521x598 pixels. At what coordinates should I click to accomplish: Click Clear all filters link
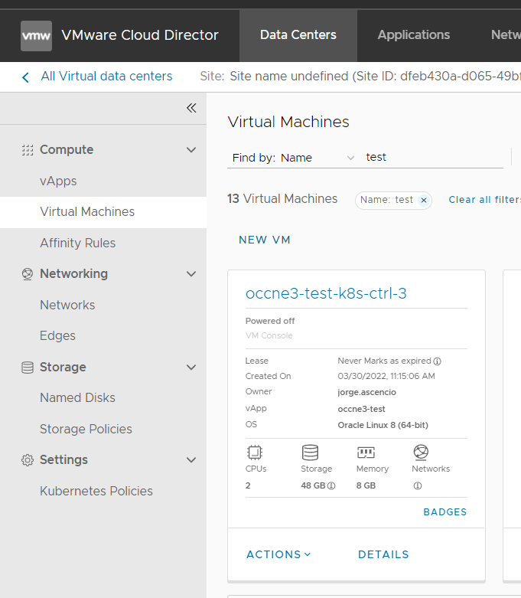pos(484,200)
